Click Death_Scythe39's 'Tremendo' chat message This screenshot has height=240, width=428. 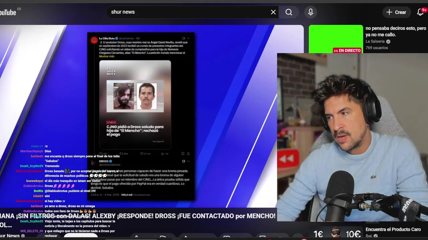click(52, 166)
